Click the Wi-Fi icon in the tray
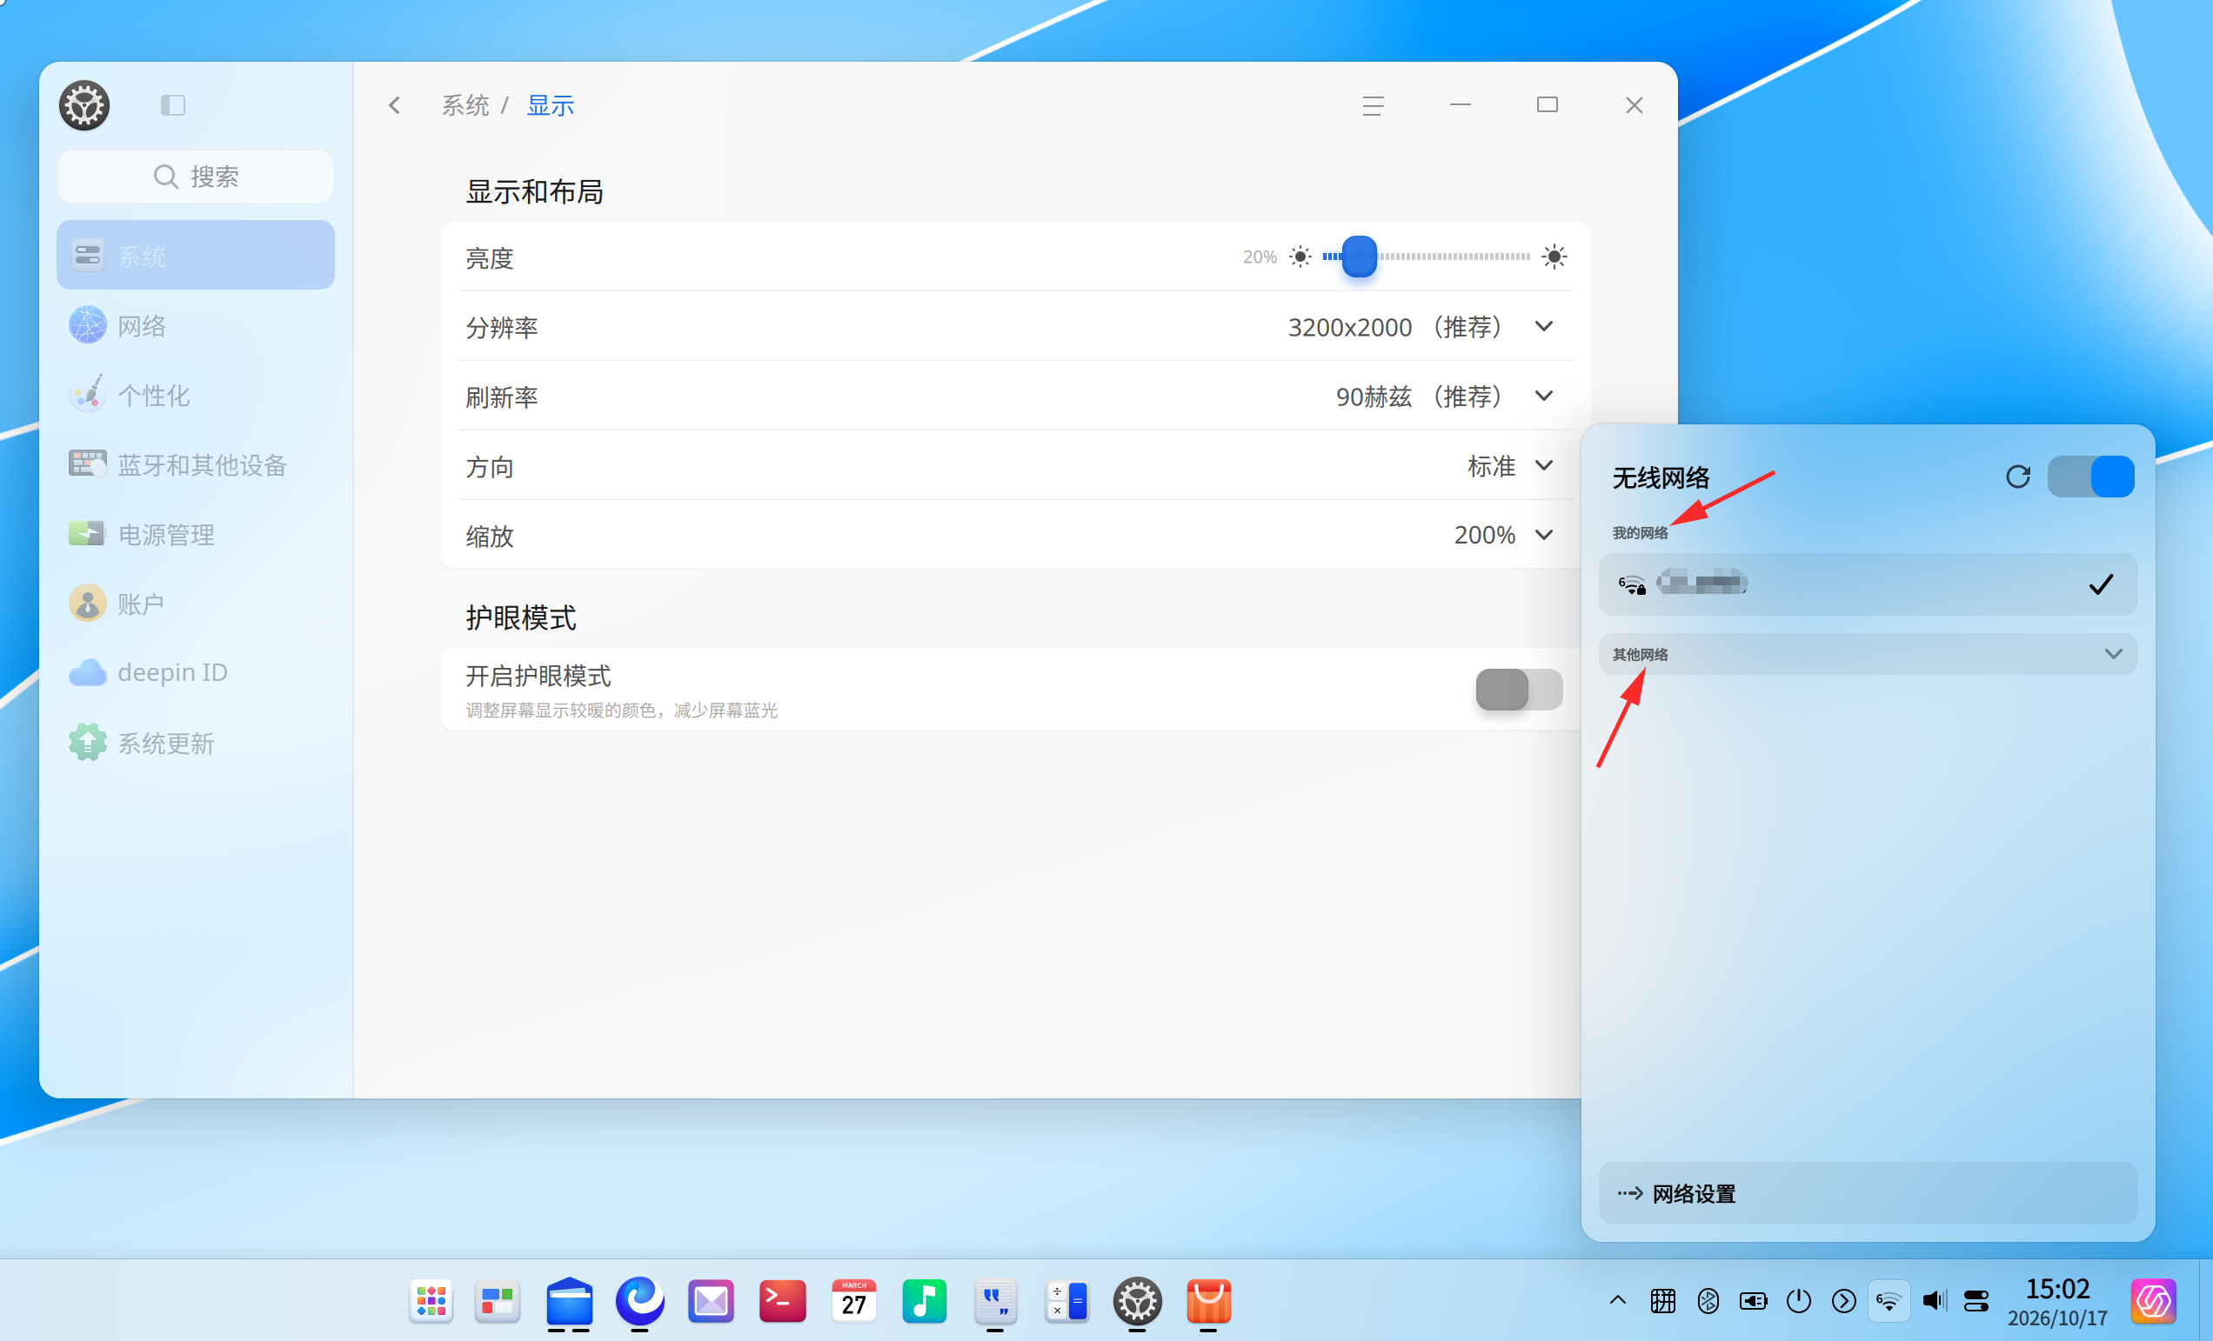Viewport: 2213px width, 1341px height. pos(1889,1301)
